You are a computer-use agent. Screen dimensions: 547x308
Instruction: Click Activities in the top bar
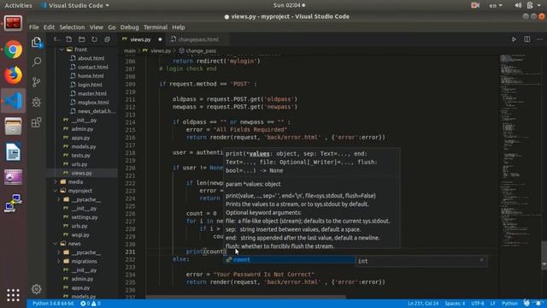click(18, 5)
